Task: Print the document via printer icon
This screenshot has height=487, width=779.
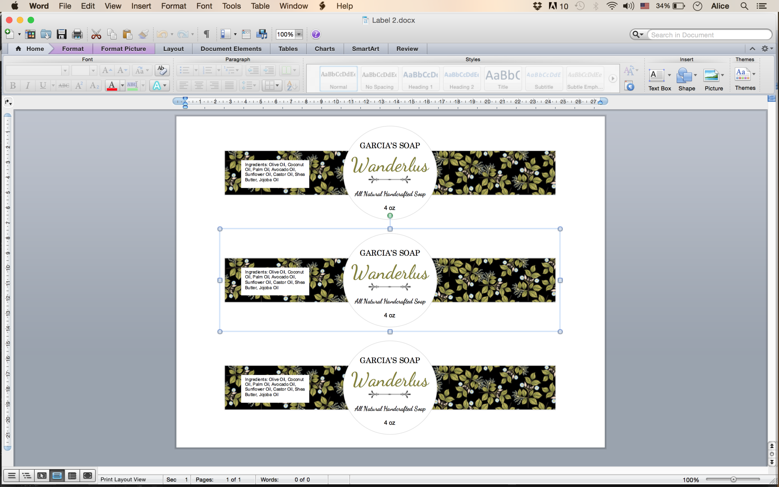Action: [x=77, y=34]
